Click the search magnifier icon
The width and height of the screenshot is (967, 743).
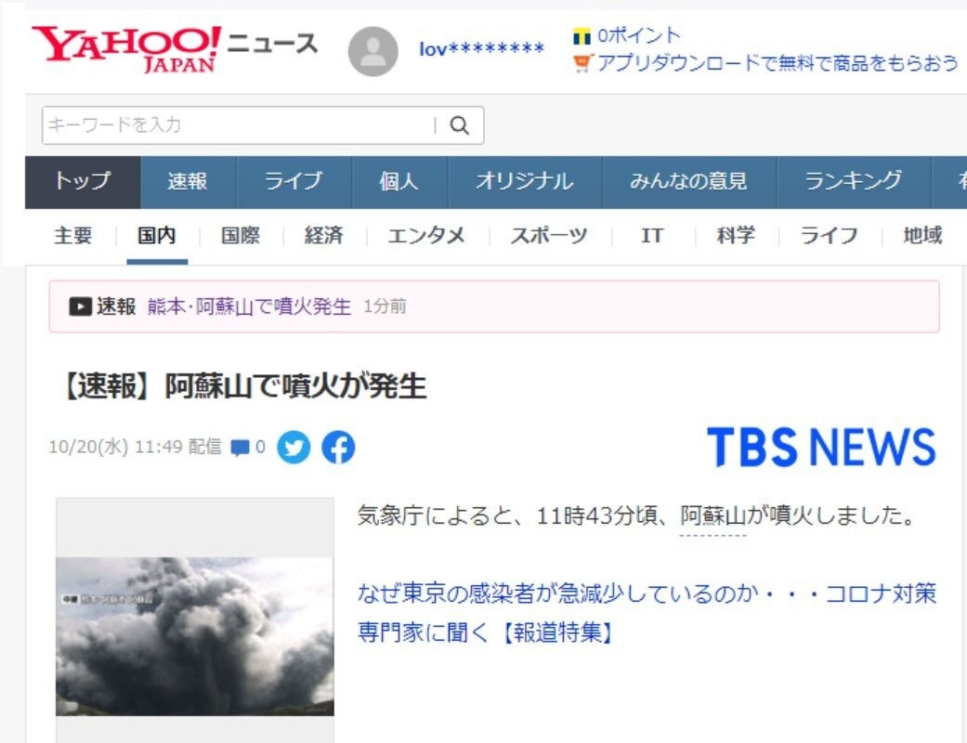click(x=459, y=125)
